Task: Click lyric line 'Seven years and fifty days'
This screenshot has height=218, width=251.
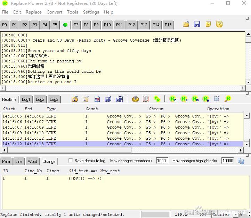Action: pos(59,51)
